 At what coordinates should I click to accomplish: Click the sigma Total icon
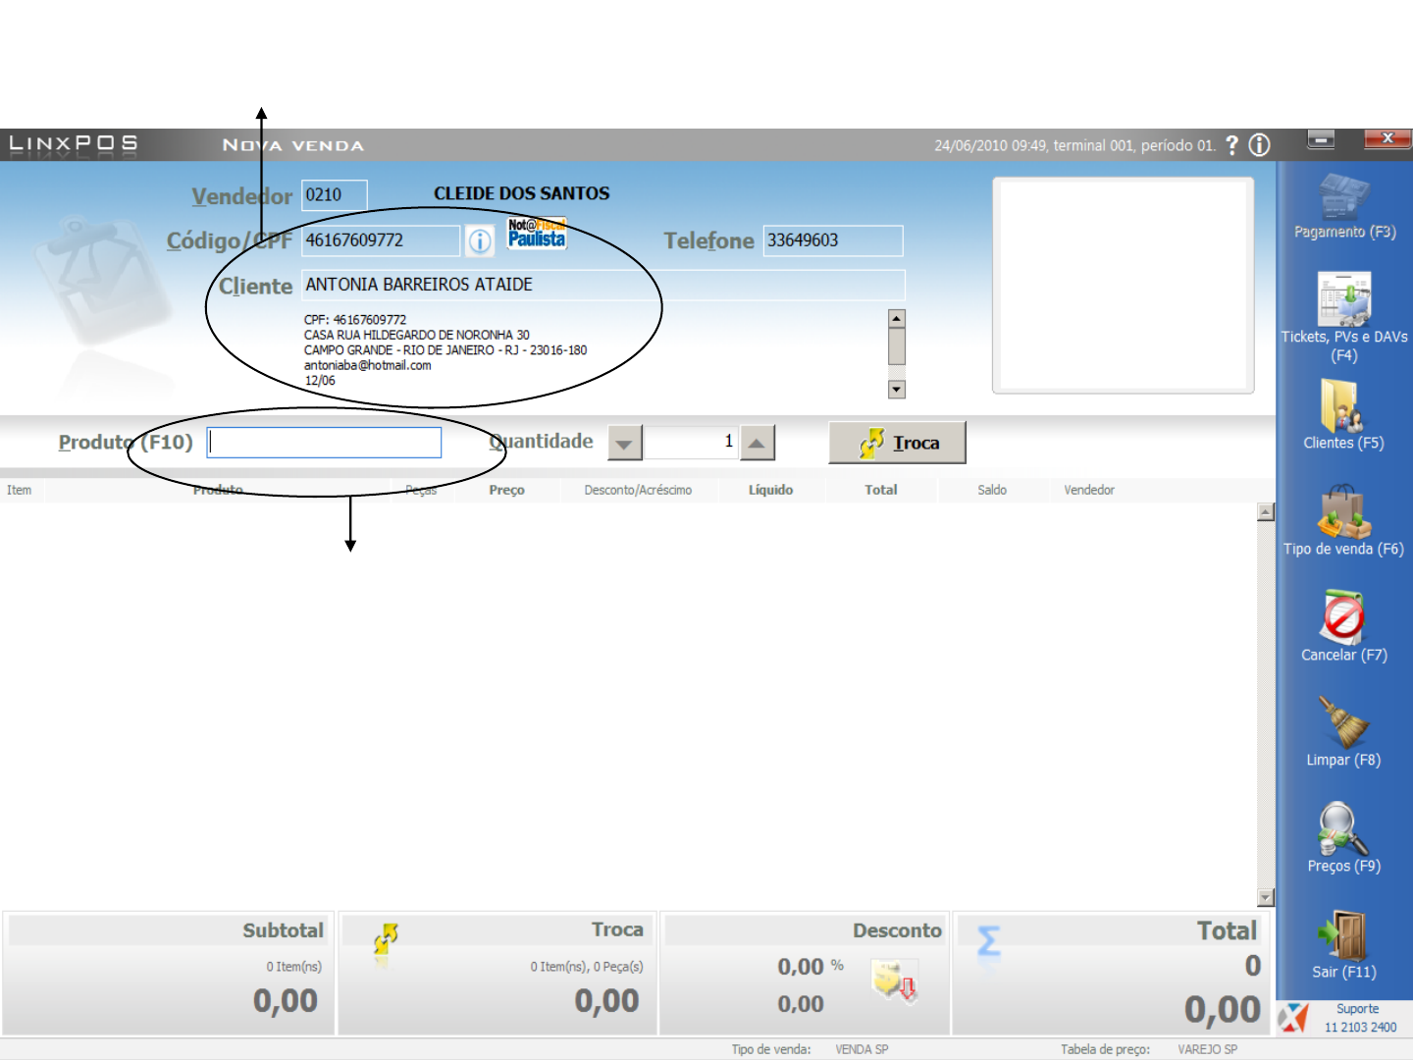click(989, 941)
